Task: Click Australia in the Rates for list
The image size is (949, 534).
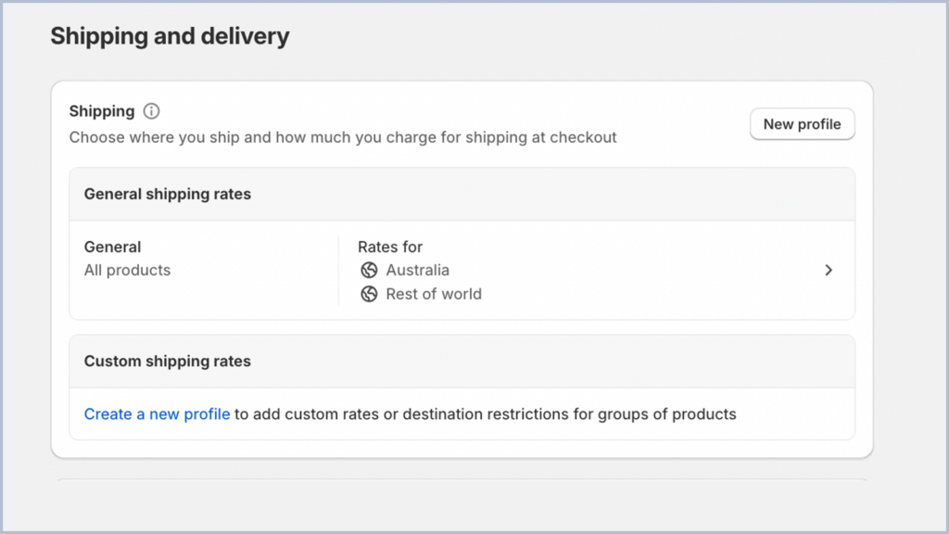Action: click(417, 271)
